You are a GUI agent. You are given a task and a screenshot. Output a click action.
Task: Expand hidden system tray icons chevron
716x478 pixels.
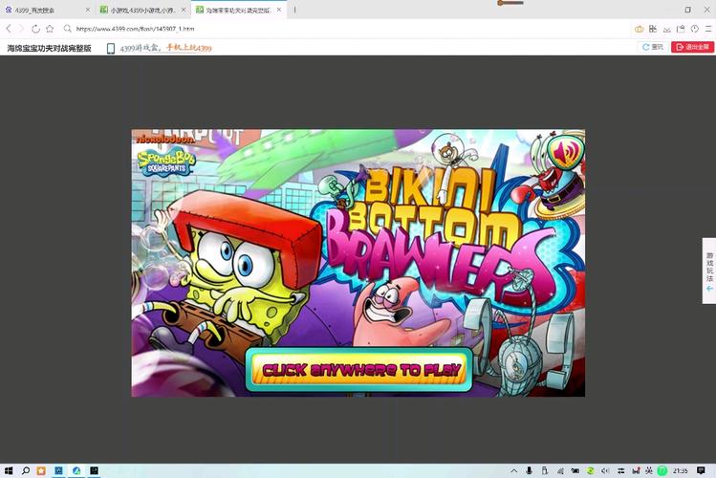513,470
